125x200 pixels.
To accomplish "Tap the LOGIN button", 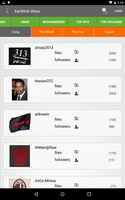I will pos(118,11).
